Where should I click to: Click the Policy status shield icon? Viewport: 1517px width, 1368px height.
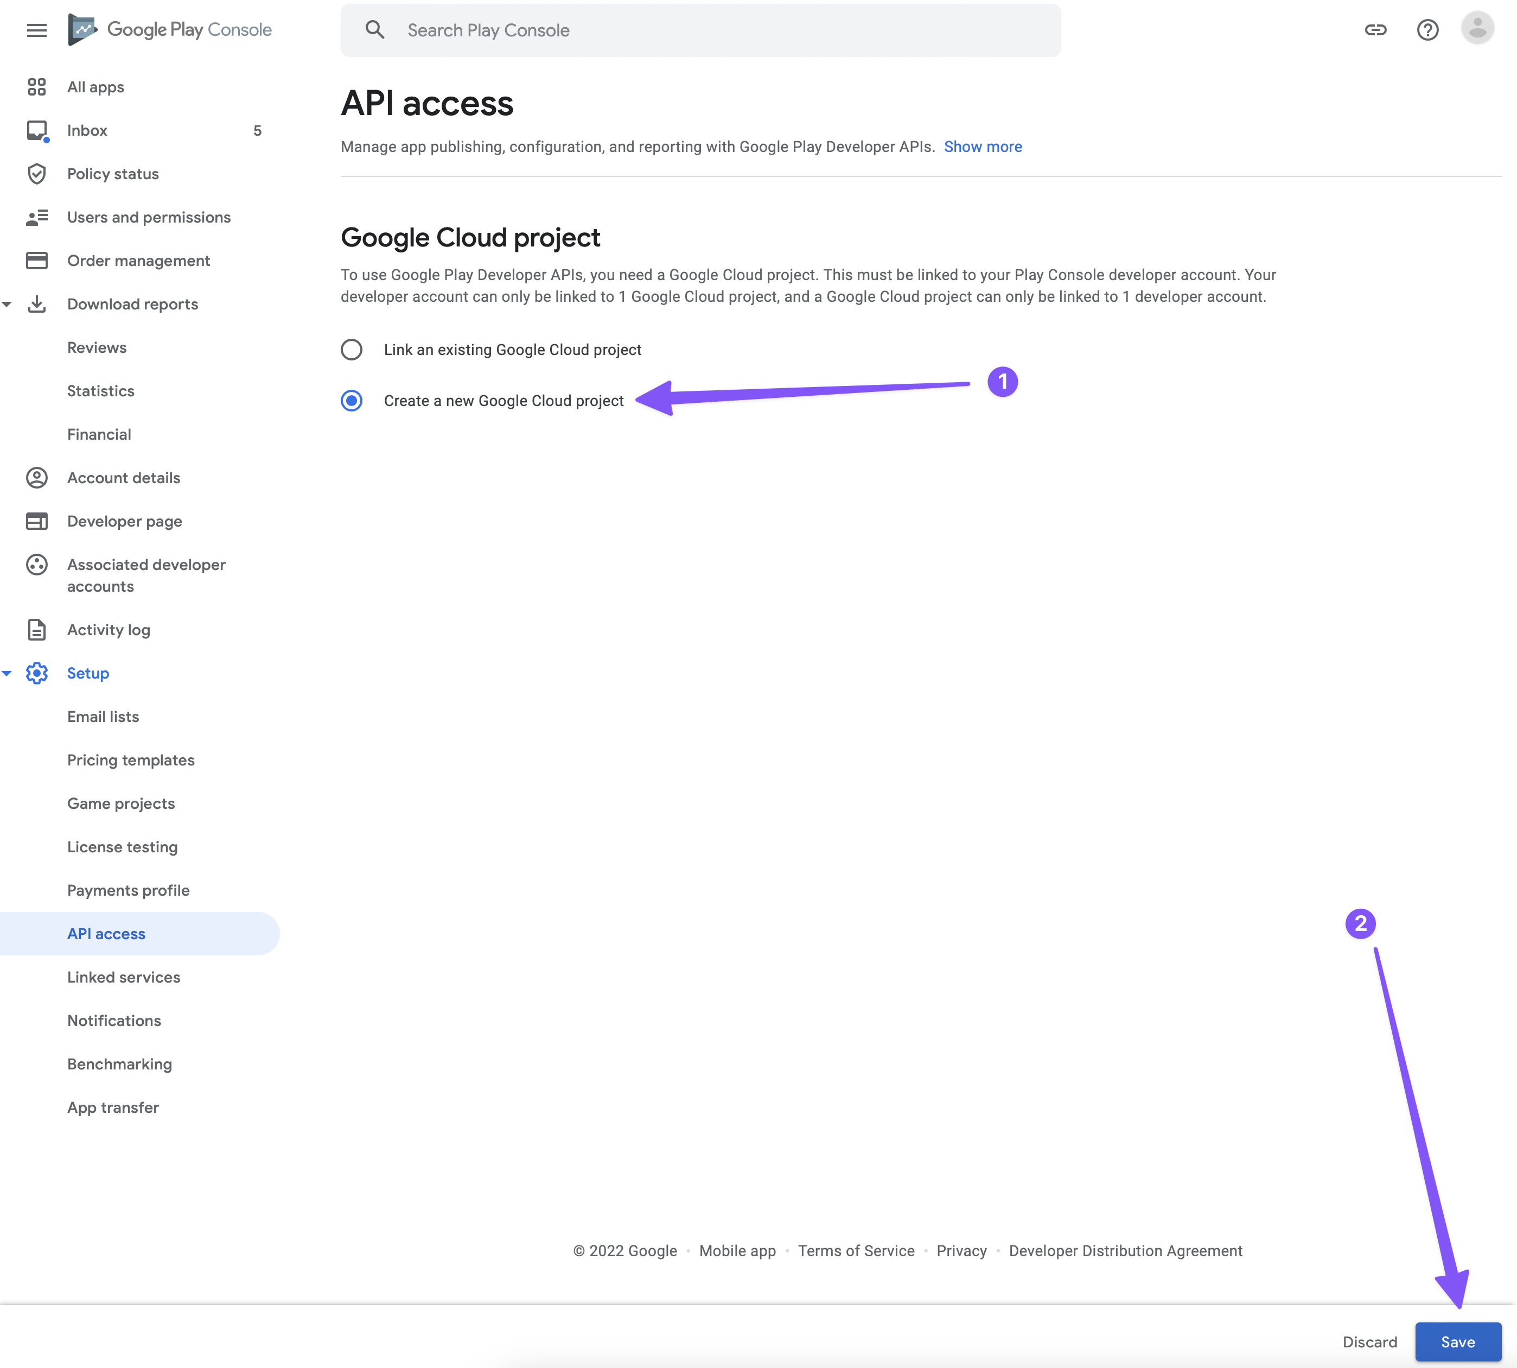click(x=36, y=174)
